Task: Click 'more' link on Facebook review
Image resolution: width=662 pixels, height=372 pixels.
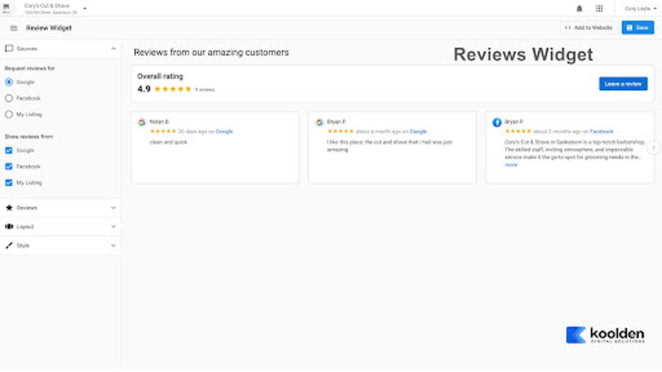Action: coord(511,165)
